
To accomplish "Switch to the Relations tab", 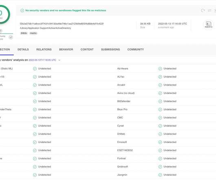I will coord(44,49).
